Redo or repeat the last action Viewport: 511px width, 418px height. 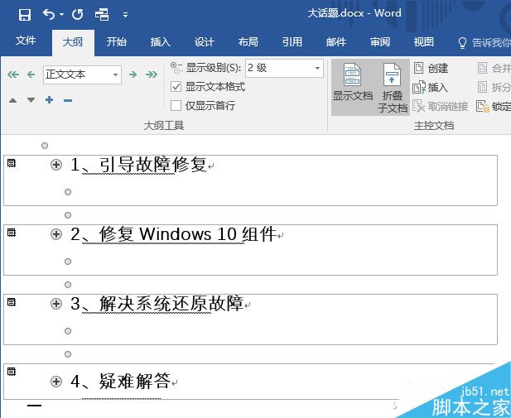point(78,15)
